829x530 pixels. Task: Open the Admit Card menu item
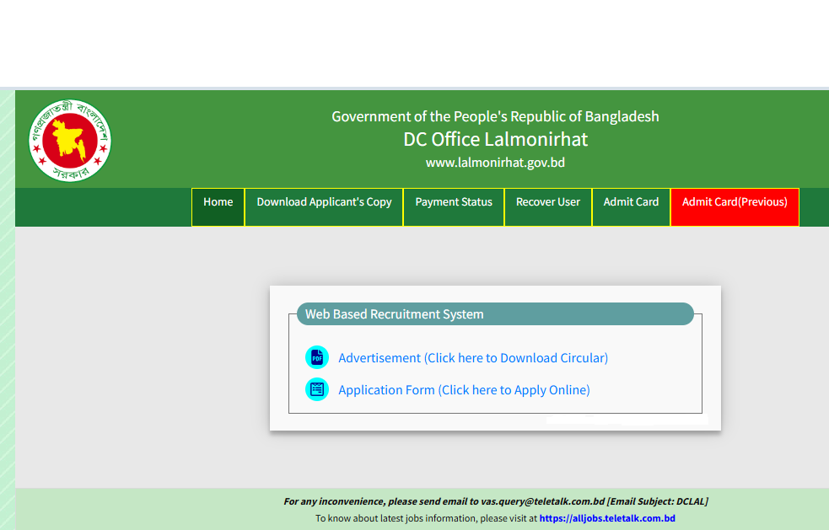click(631, 202)
